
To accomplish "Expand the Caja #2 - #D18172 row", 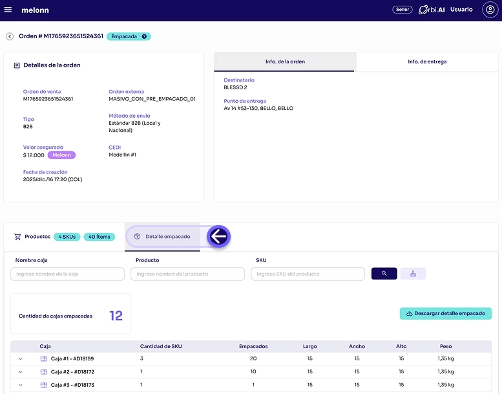I will tap(20, 372).
